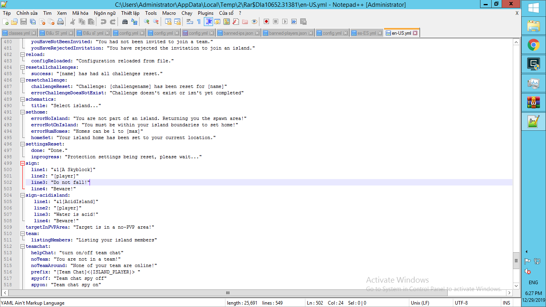Click the Save All toolbar icon
This screenshot has height=307, width=546.
[x=33, y=22]
